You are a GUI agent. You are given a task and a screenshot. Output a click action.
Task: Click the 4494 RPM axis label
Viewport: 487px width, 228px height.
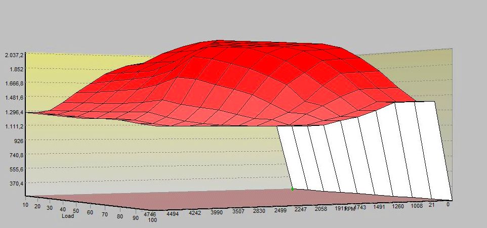(173, 213)
